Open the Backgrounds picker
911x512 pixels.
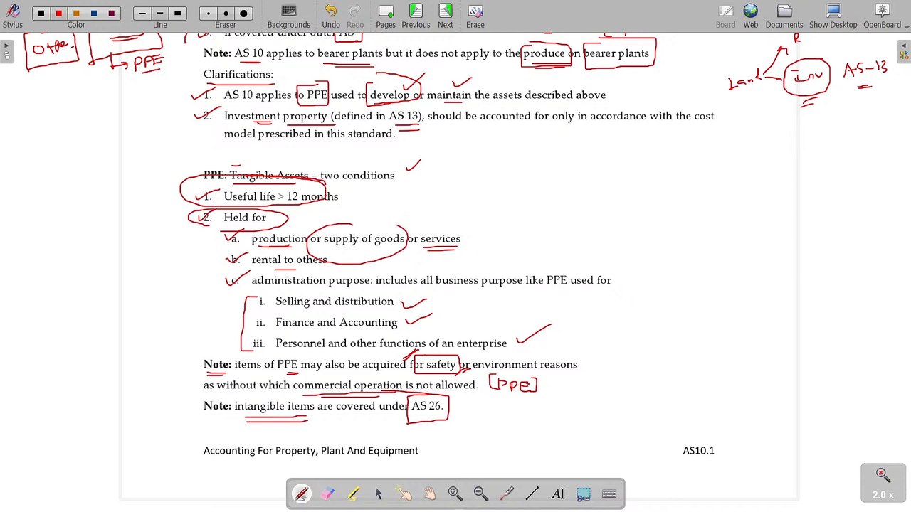[288, 16]
